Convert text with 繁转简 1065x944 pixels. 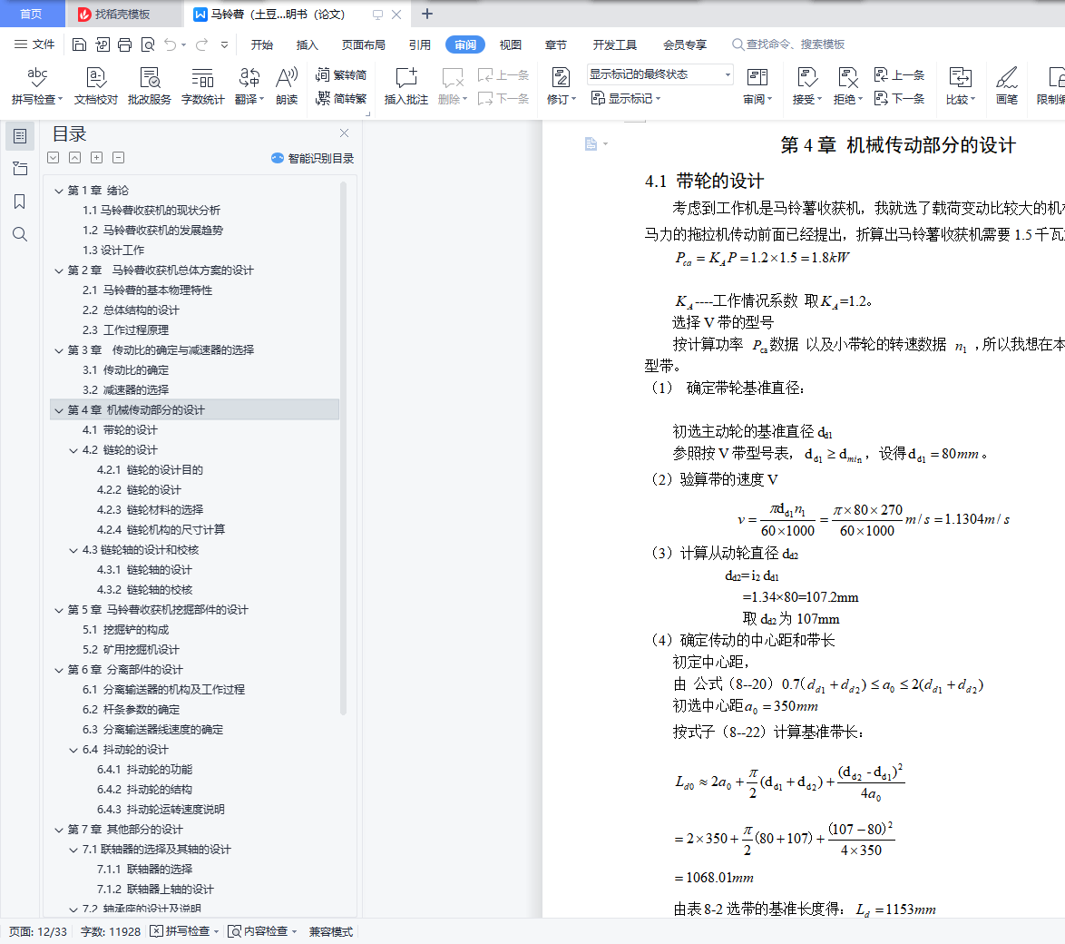pyautogui.click(x=341, y=74)
